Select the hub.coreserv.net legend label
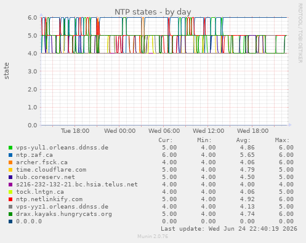The image size is (306, 243). [46, 177]
